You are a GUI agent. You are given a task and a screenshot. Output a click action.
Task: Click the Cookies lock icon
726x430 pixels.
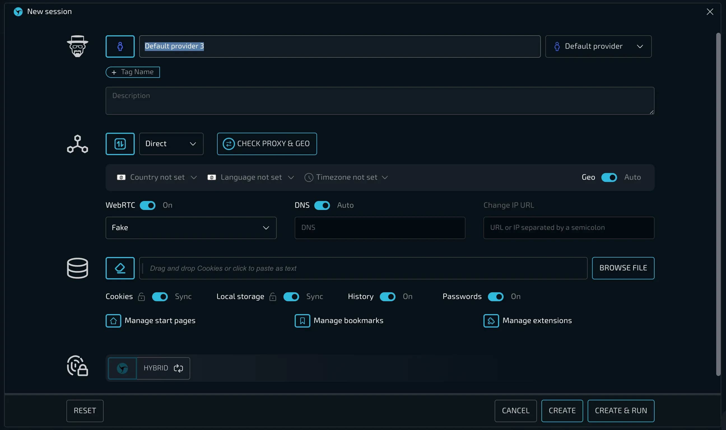141,297
